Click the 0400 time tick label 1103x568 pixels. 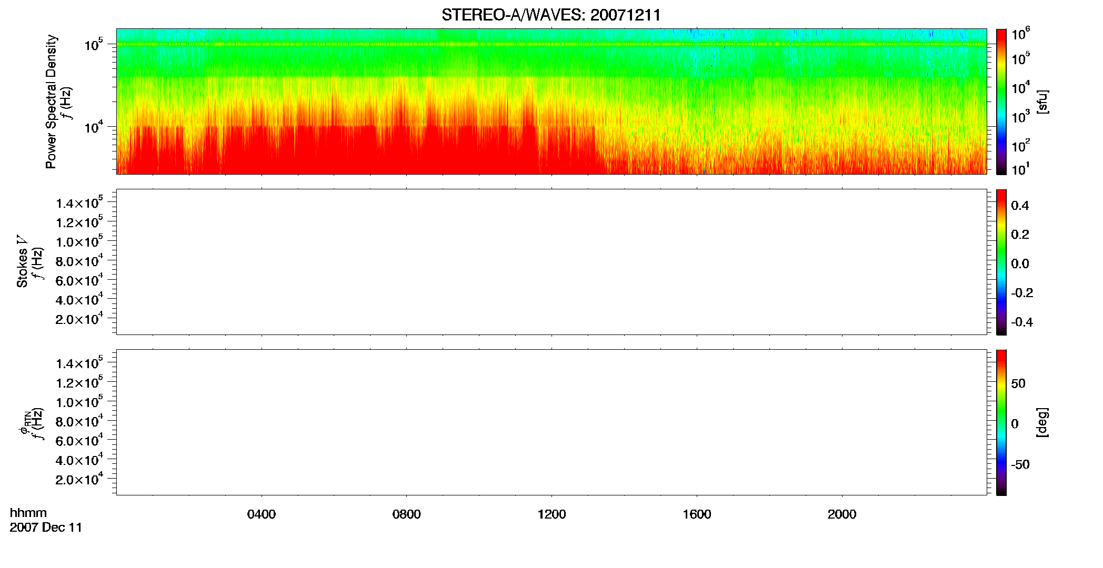click(x=262, y=514)
